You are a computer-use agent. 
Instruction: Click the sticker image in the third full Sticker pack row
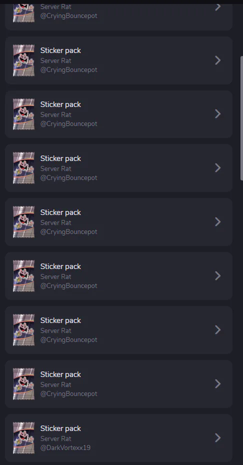(x=23, y=168)
